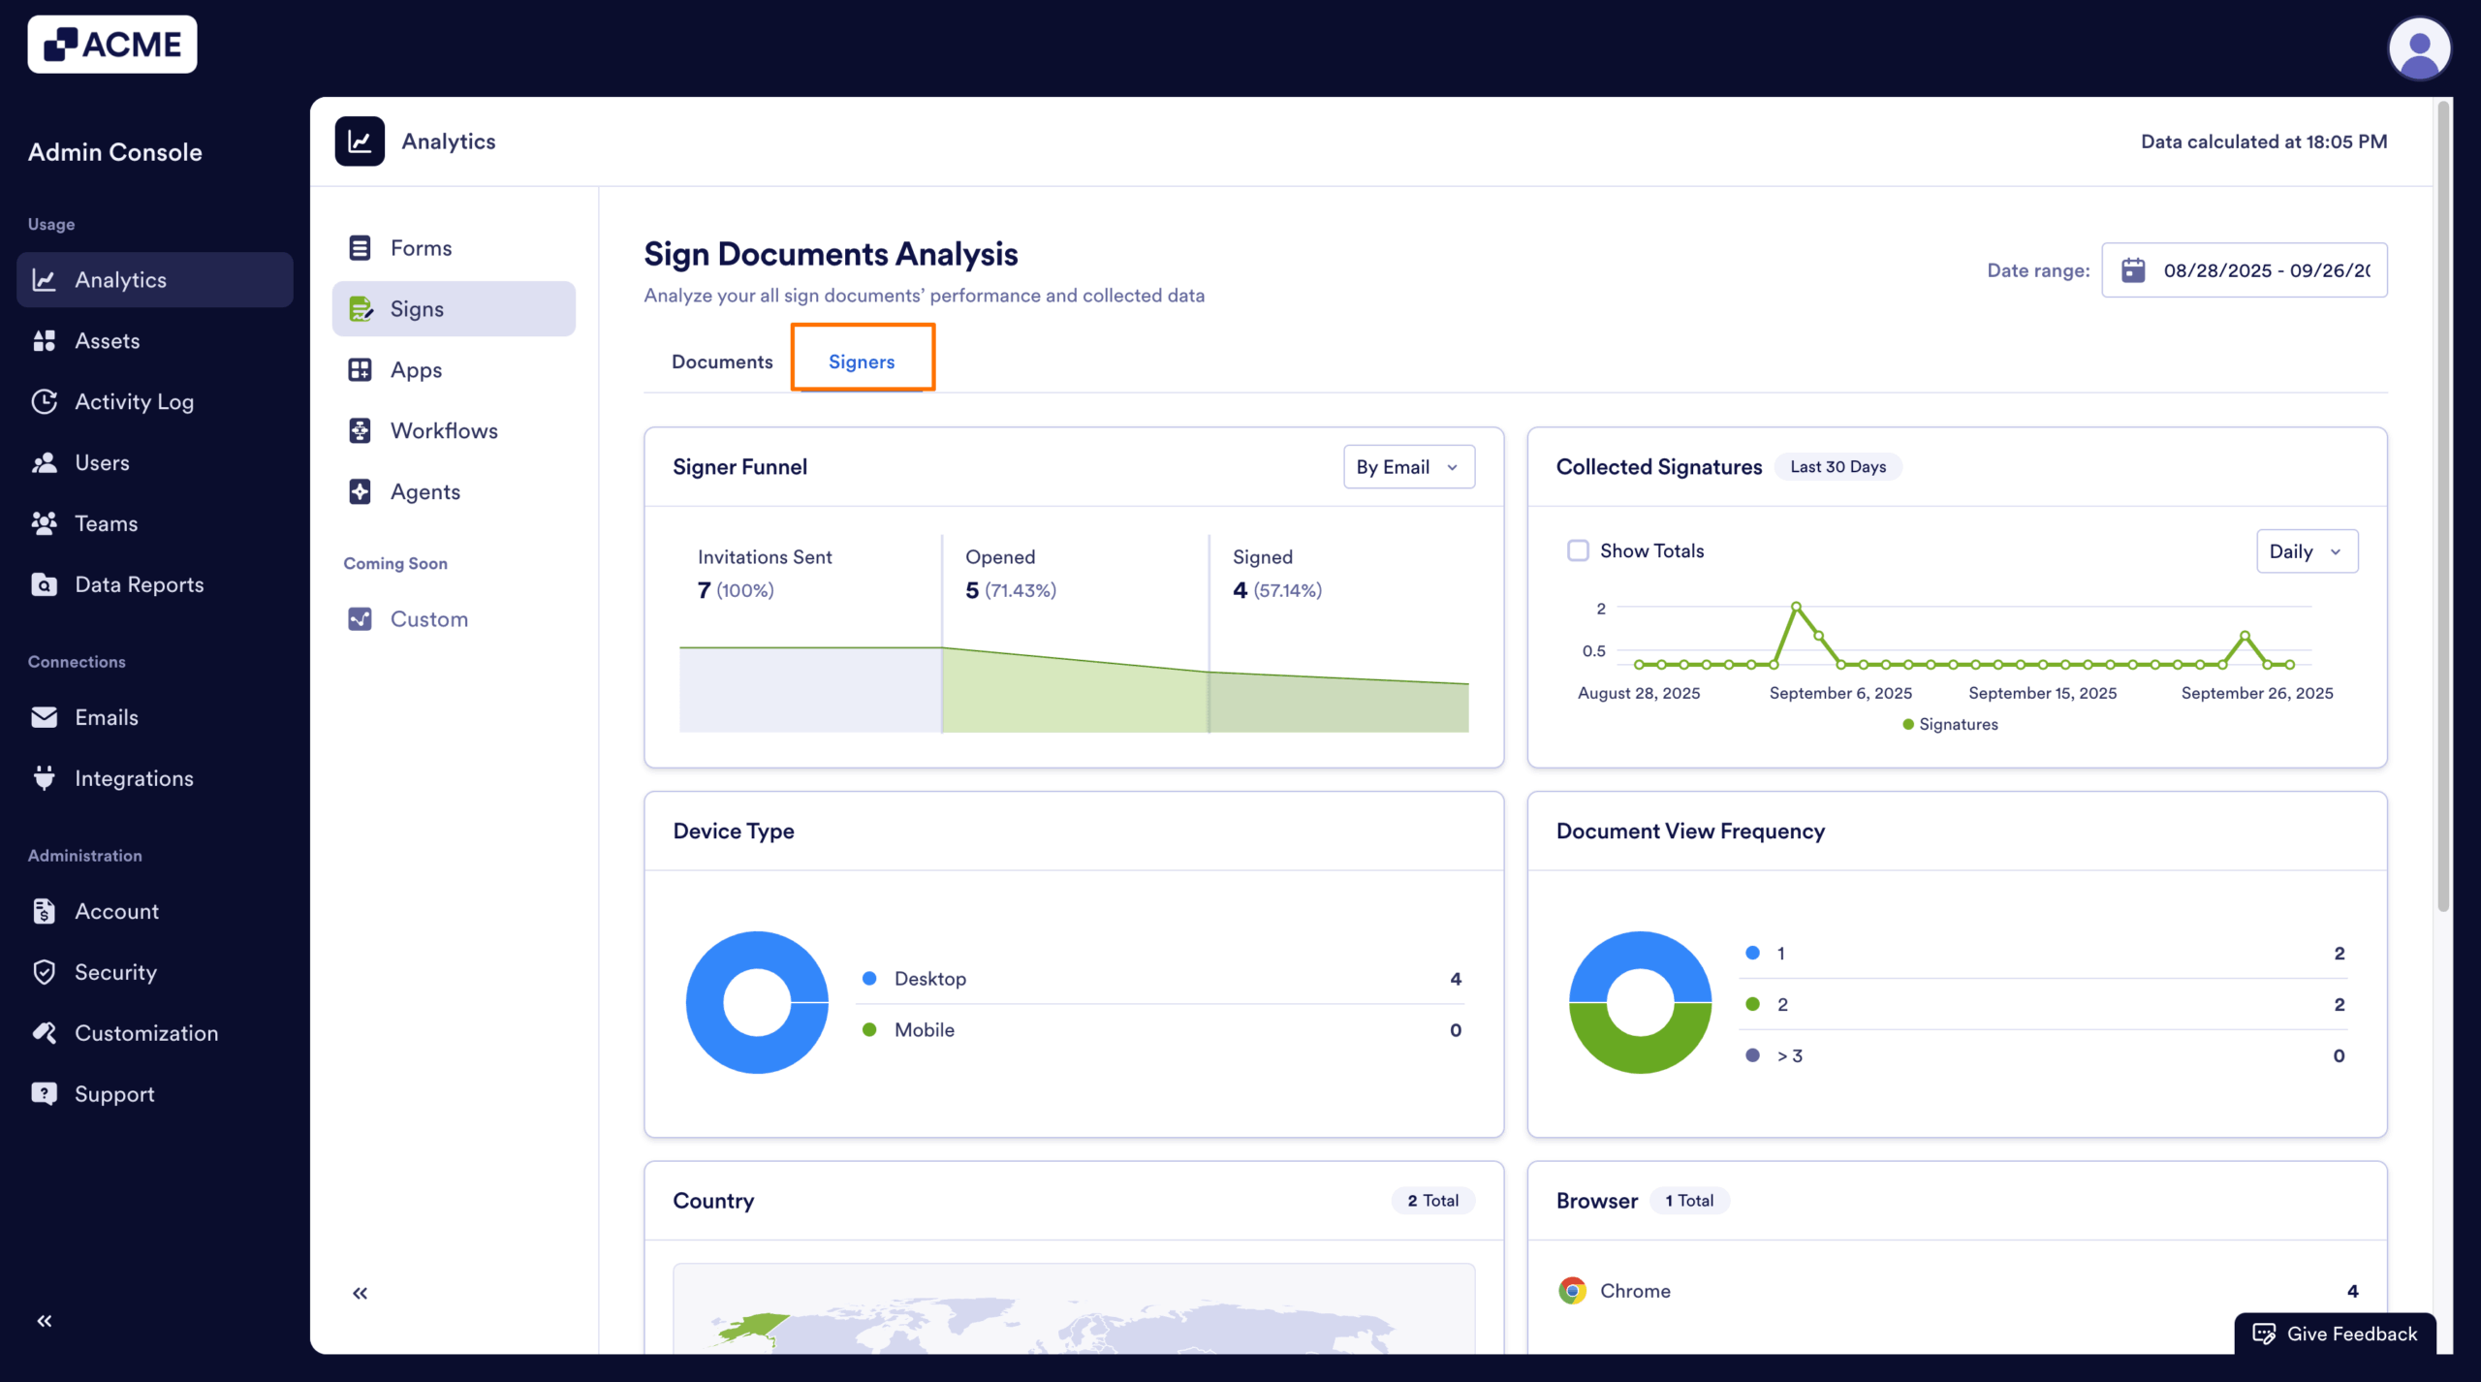Open the By Email dropdown in Signer Funnel
The image size is (2481, 1382).
1407,466
